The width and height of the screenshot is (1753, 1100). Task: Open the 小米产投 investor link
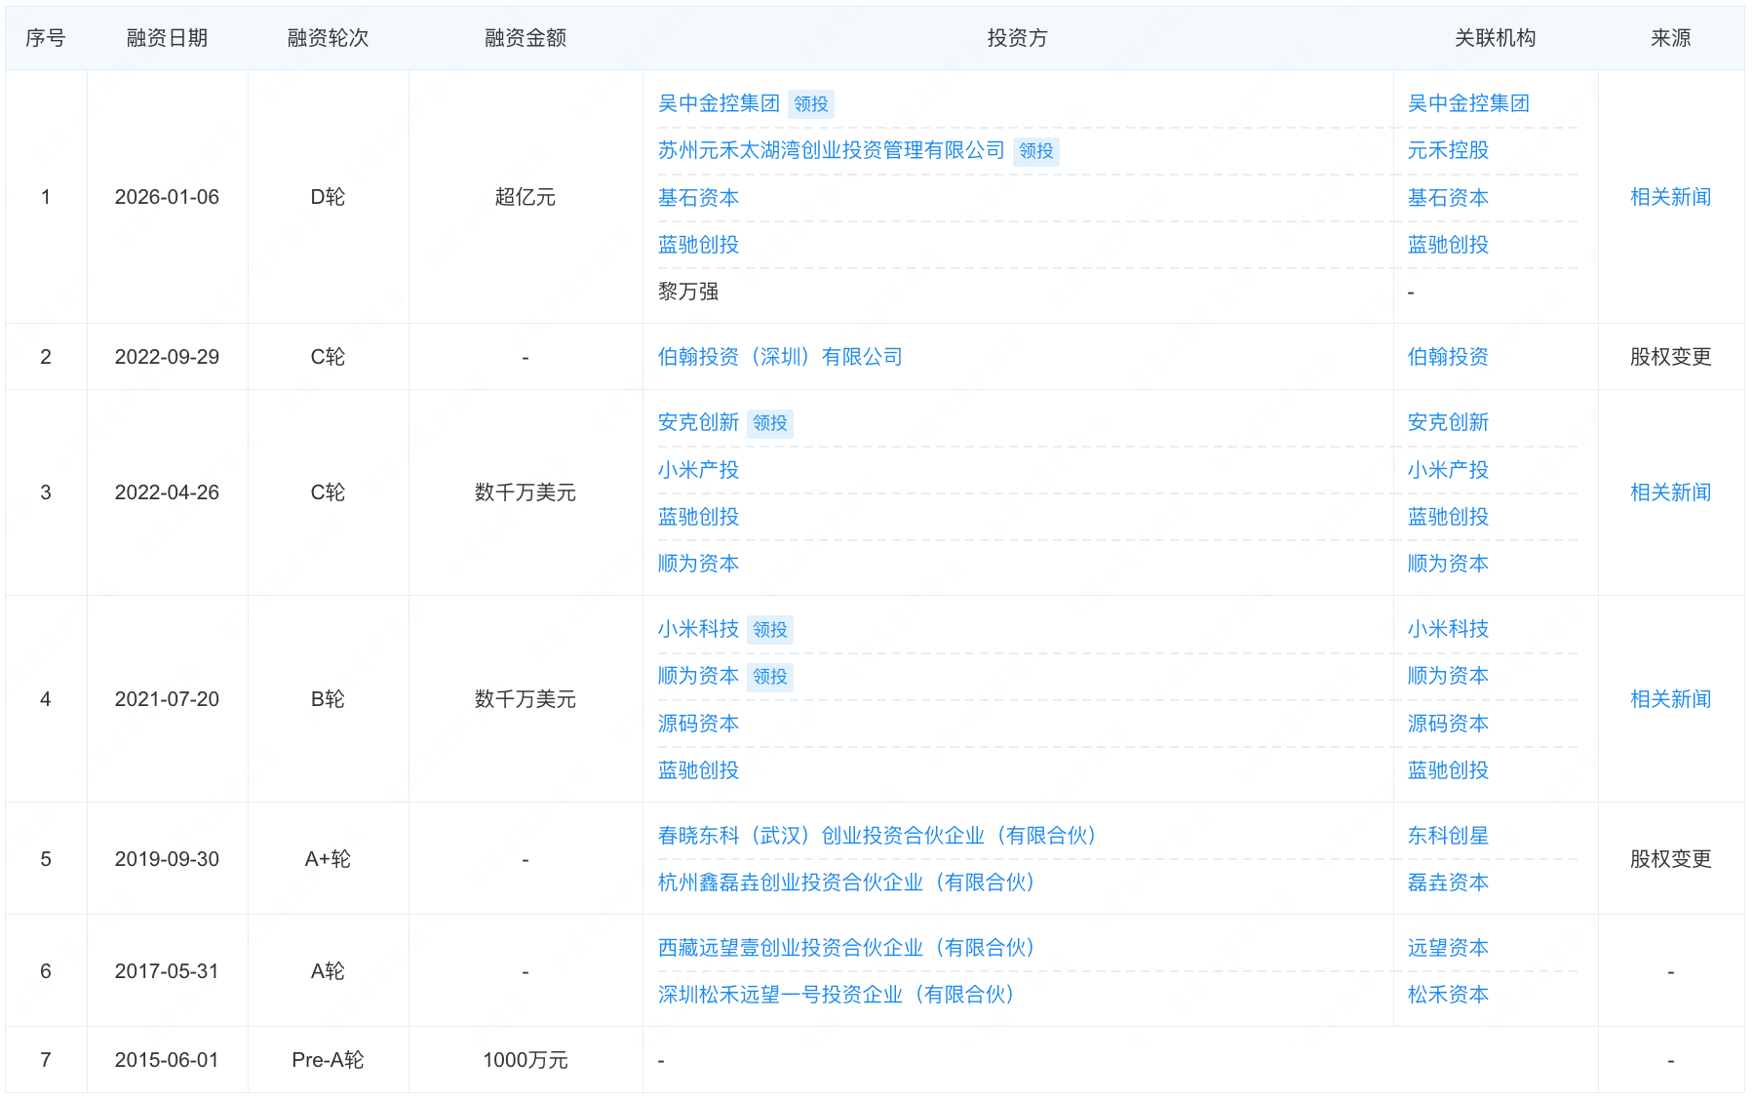(698, 470)
